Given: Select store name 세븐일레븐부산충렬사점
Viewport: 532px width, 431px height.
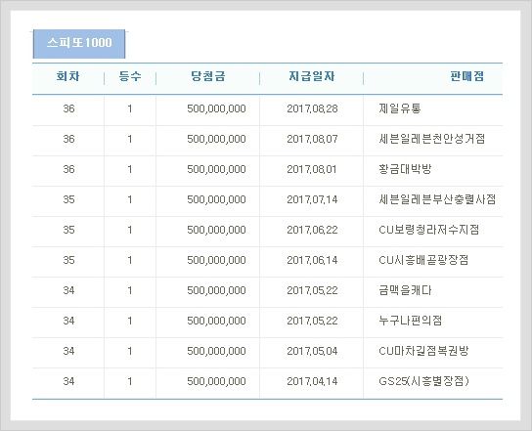Looking at the screenshot, I should 437,199.
